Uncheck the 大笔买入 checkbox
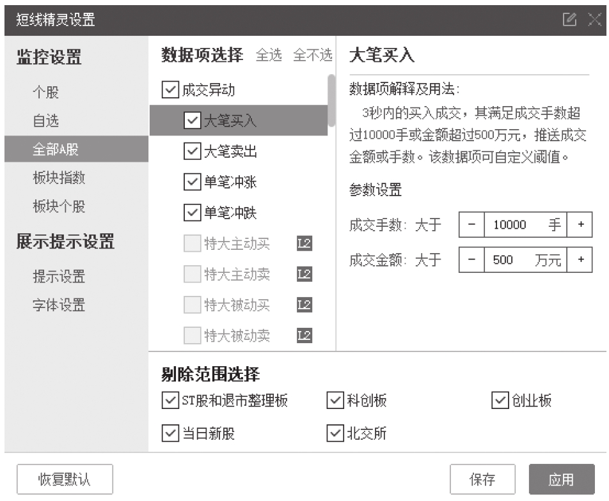Screen dimensions: 609x501 coord(193,120)
